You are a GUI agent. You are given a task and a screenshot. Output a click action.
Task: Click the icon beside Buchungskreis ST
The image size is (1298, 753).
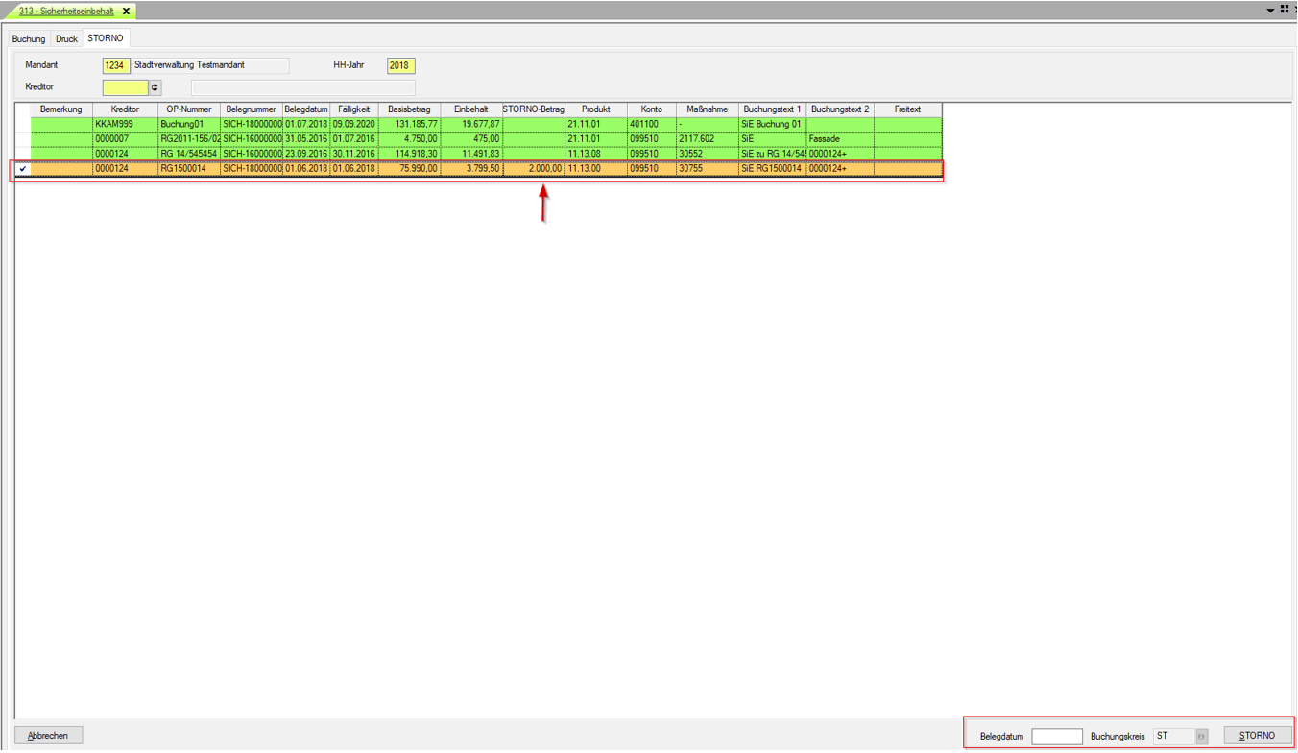[x=1201, y=736]
